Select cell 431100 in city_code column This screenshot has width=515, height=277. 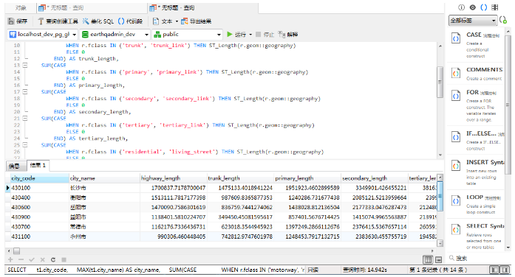(x=40, y=236)
